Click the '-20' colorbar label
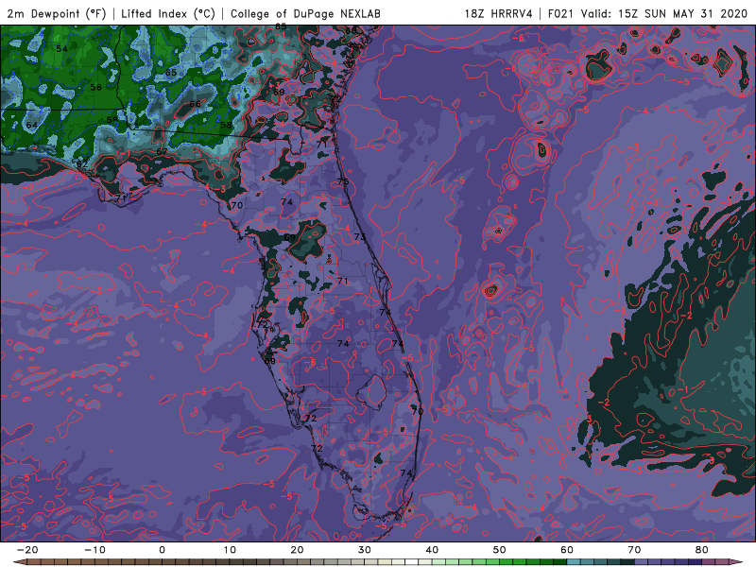Image resolution: width=756 pixels, height=567 pixels. (27, 550)
